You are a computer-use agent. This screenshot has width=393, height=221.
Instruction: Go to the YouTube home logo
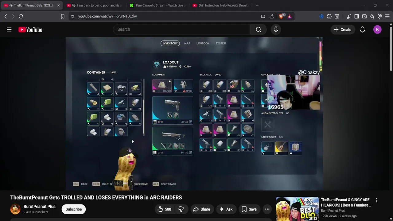[30, 30]
